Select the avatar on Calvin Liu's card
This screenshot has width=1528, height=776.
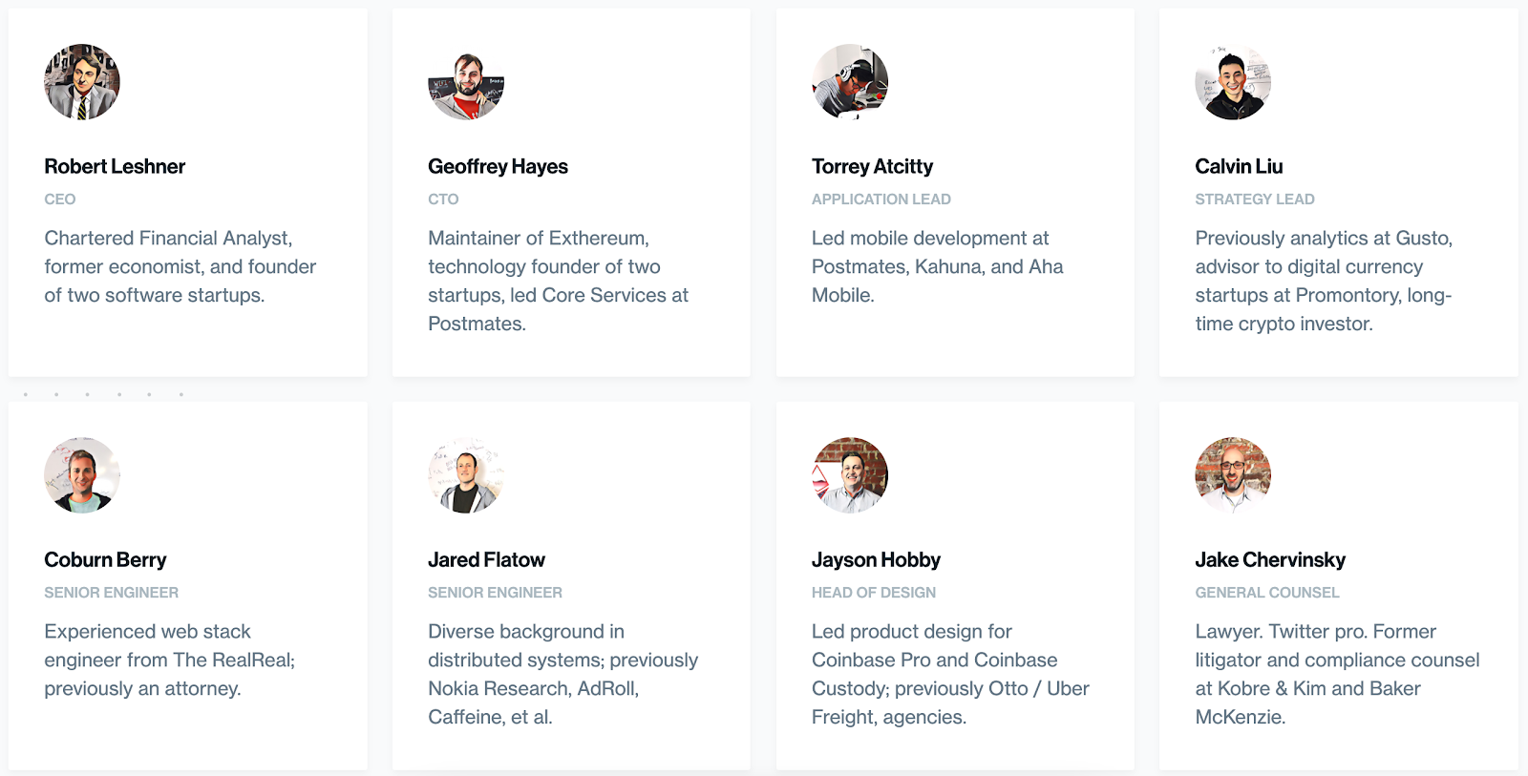(1233, 82)
